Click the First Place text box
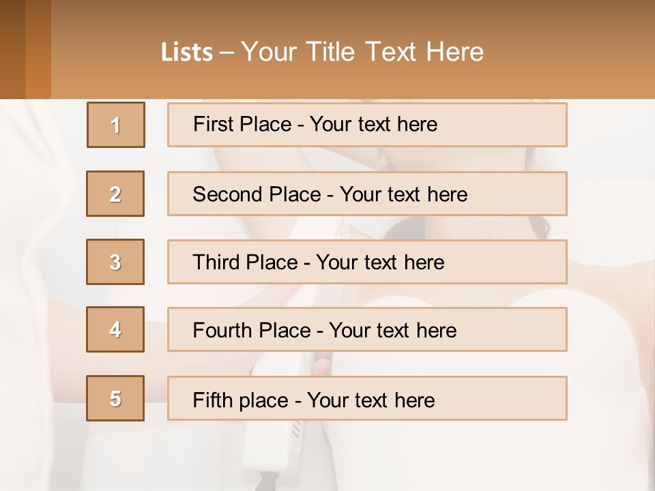This screenshot has width=655, height=491. [367, 125]
